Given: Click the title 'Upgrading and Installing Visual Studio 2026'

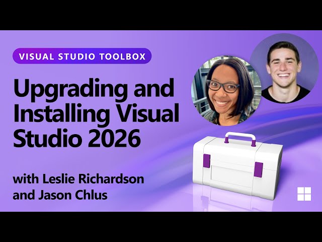Looking at the screenshot, I should (96, 113).
